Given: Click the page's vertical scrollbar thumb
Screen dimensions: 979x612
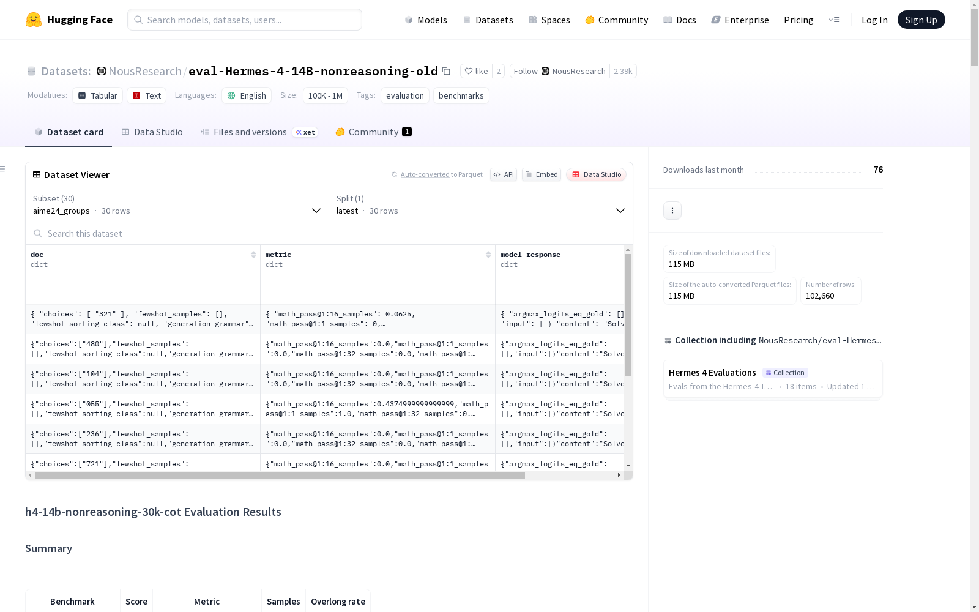Looking at the screenshot, I should (974, 37).
